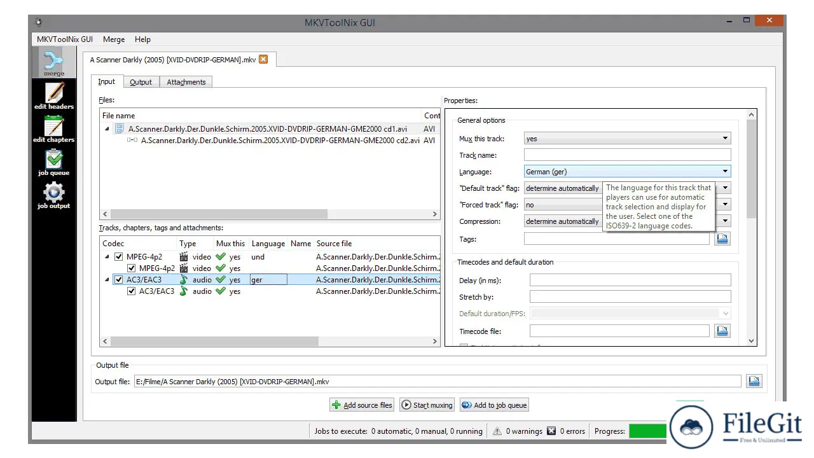Click the Add to job queue button
This screenshot has width=814, height=458.
point(494,405)
